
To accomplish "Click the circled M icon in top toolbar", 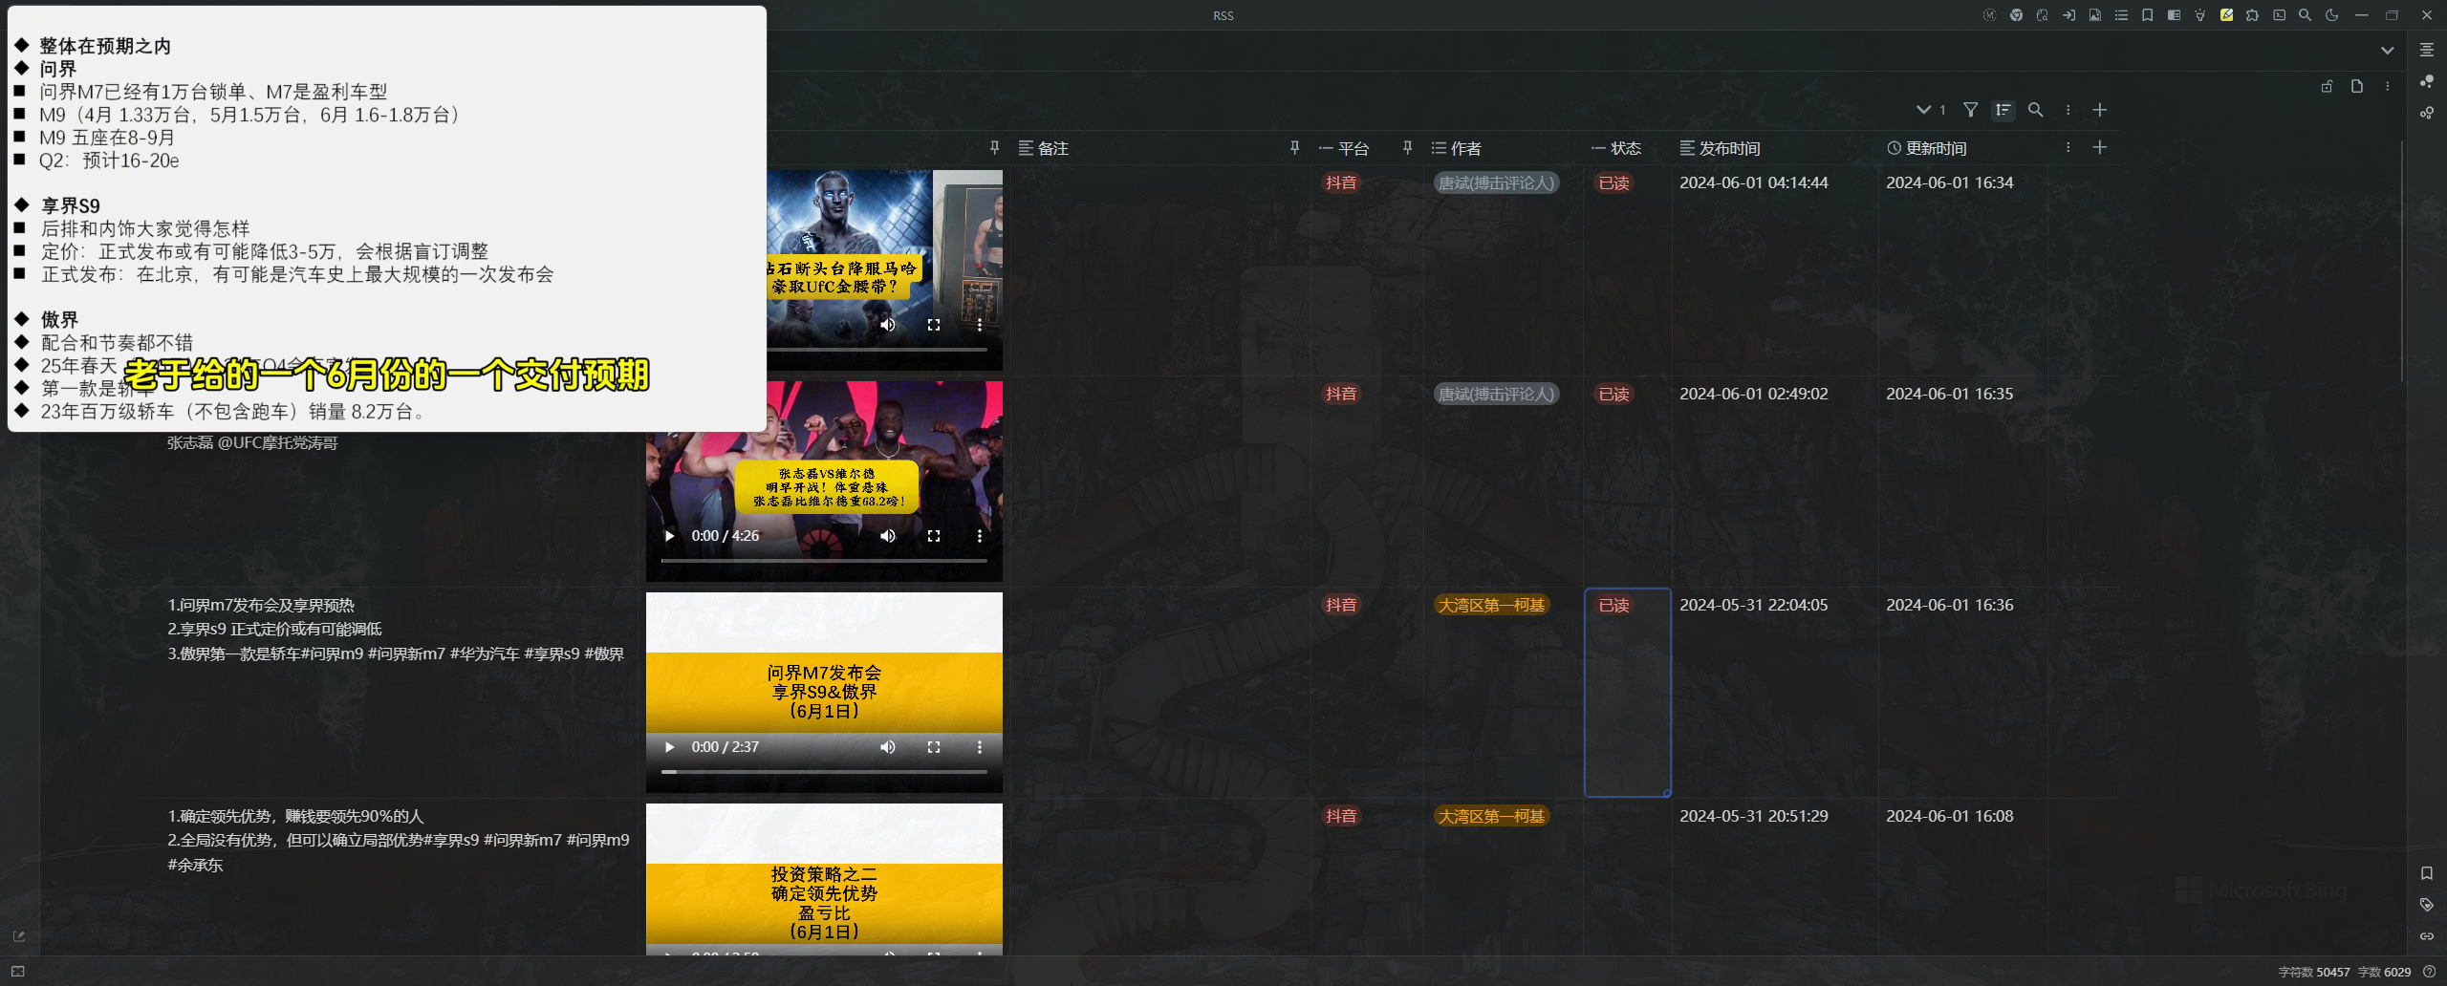I will tap(1989, 15).
